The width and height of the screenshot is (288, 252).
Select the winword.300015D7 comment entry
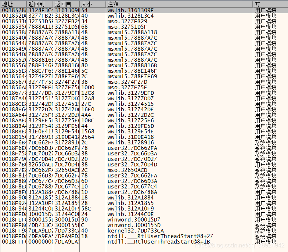tap(134, 220)
